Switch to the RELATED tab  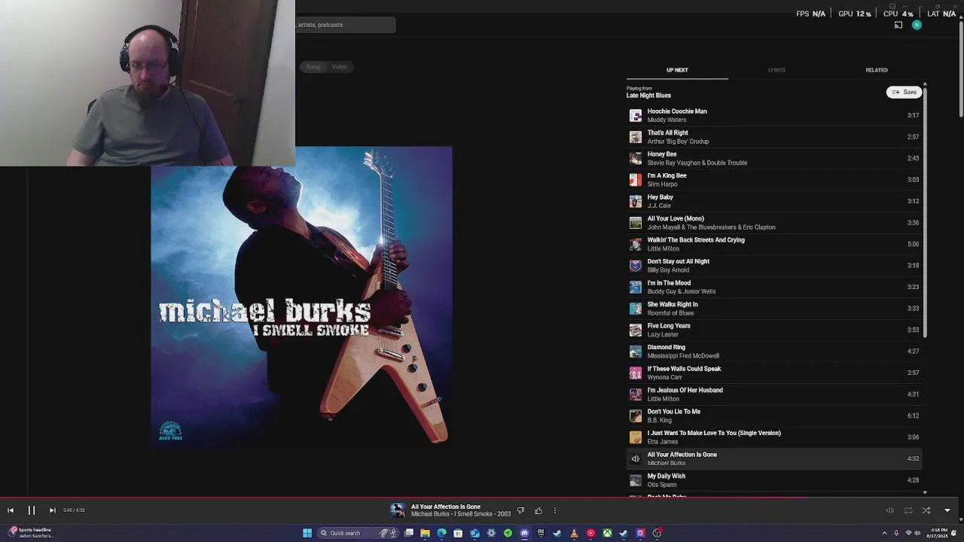click(x=877, y=70)
